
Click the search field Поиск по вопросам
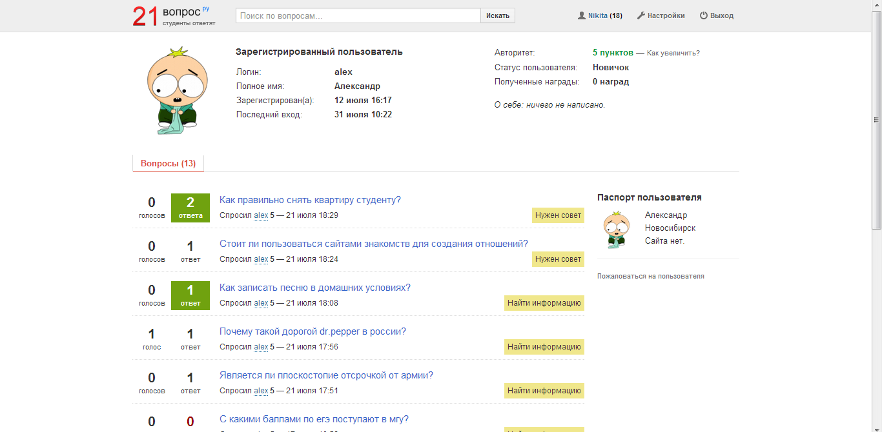(358, 15)
